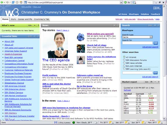The image size is (167, 125).
Task: Open the Collaboration Central link
Action: point(15,60)
